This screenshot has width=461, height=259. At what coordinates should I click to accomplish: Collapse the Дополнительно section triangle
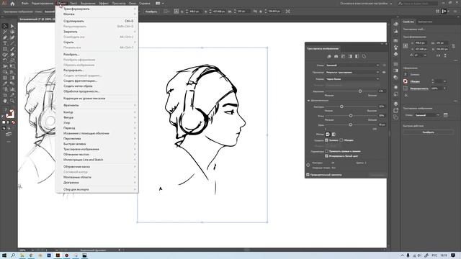308,101
